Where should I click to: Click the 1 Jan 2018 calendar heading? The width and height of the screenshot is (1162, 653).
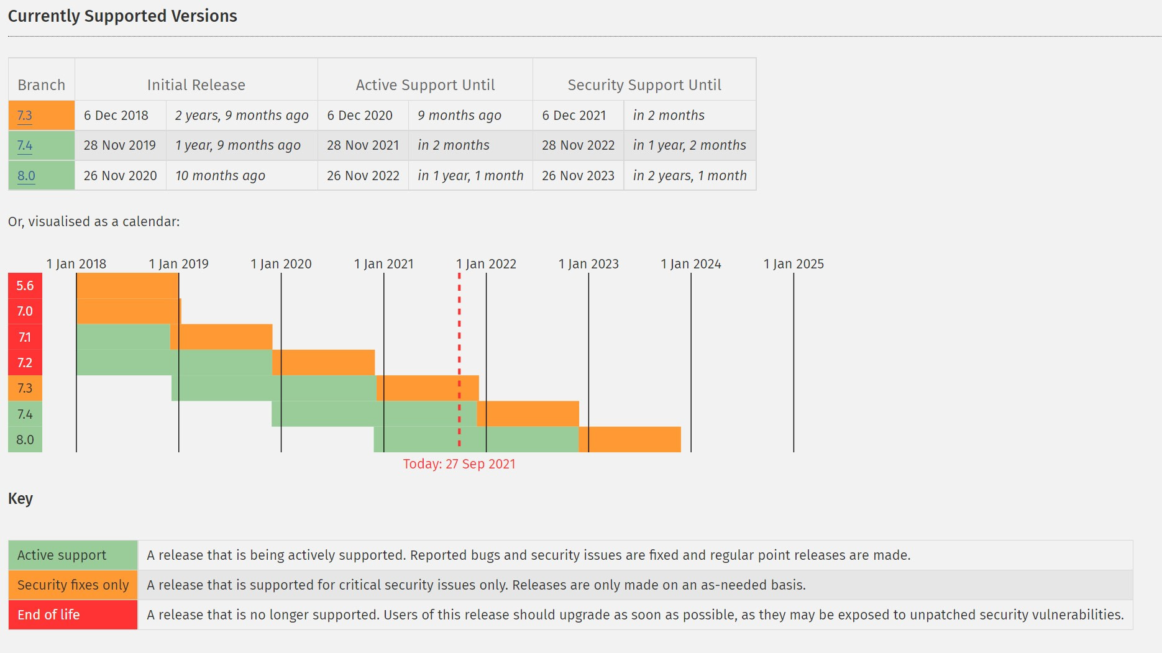pyautogui.click(x=76, y=264)
